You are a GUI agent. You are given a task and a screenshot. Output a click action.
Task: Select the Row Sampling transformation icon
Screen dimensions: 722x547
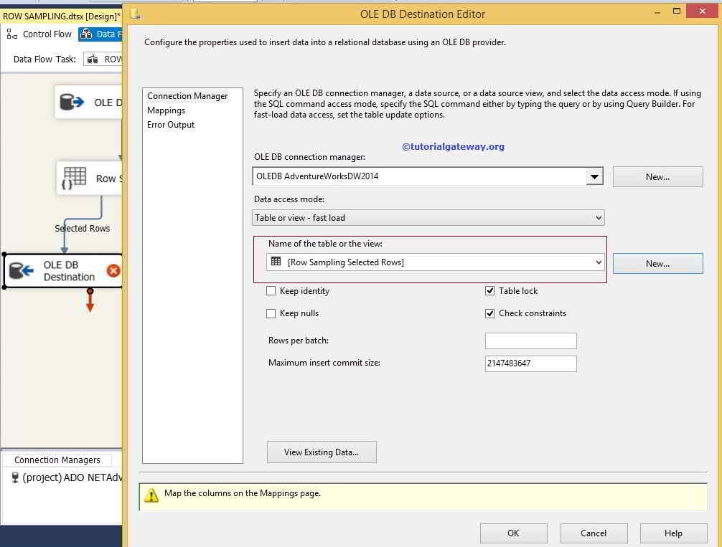(74, 178)
